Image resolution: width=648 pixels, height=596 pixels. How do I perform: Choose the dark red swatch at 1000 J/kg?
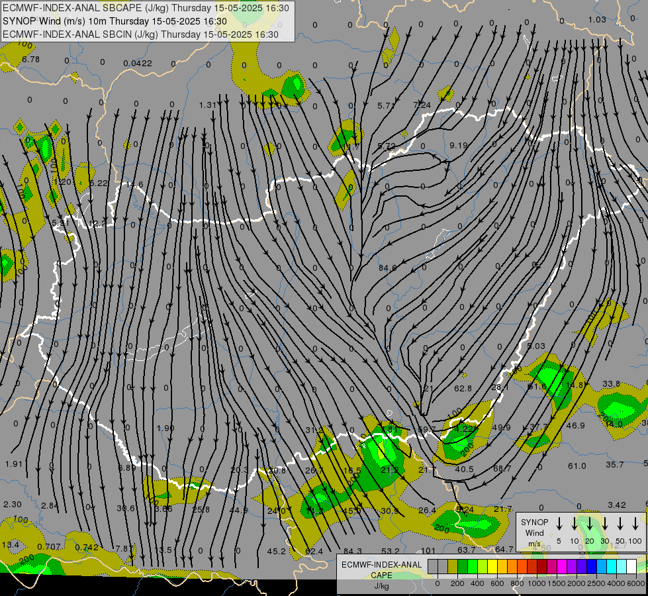[542, 567]
